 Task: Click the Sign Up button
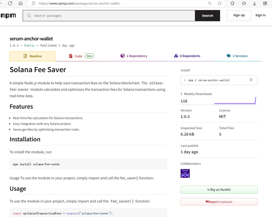239,15
